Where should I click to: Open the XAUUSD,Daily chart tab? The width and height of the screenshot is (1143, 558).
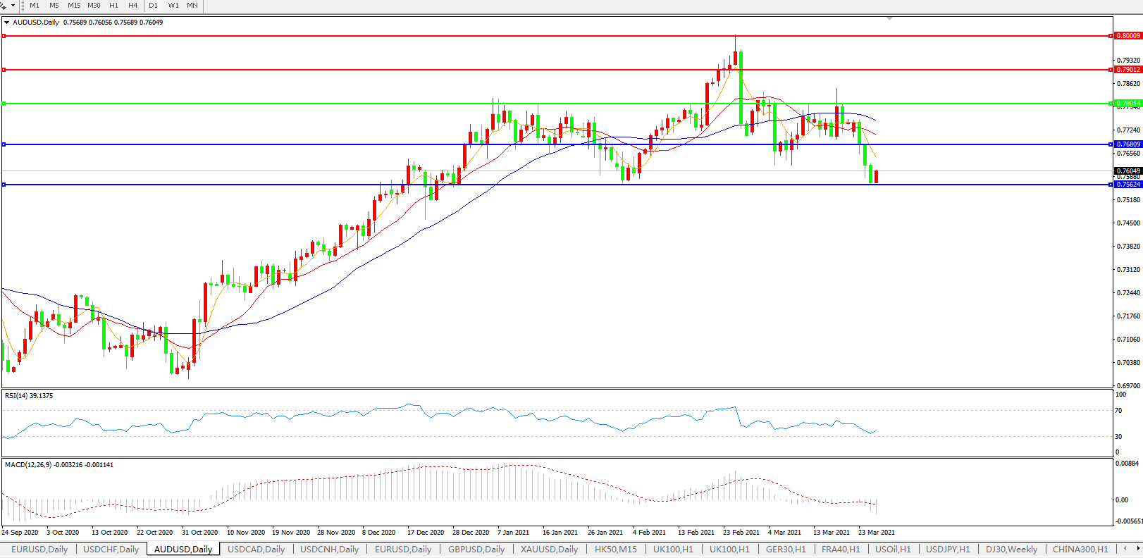(x=549, y=550)
